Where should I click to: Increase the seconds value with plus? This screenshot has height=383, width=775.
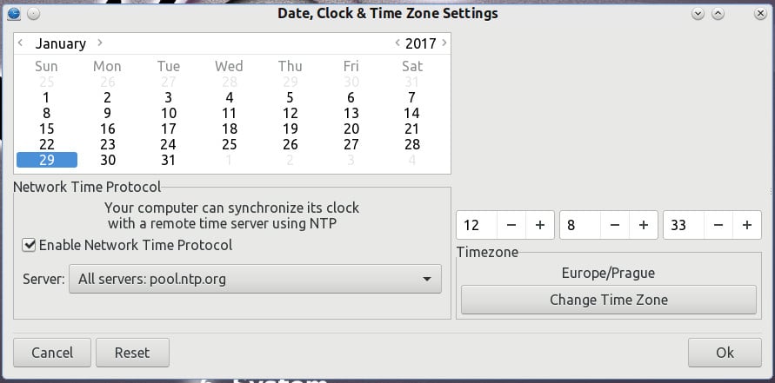click(x=746, y=225)
